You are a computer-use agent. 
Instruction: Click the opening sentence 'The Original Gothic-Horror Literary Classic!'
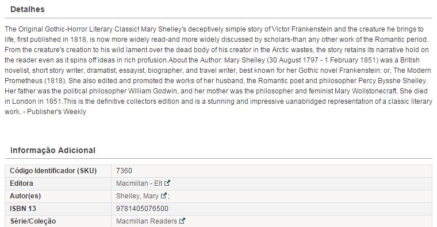point(72,29)
